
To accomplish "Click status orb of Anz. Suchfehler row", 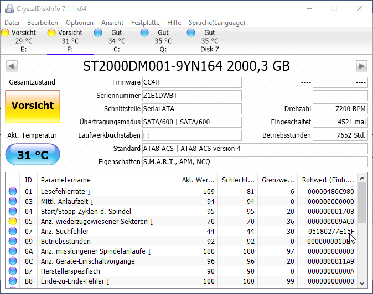I will [x=13, y=231].
